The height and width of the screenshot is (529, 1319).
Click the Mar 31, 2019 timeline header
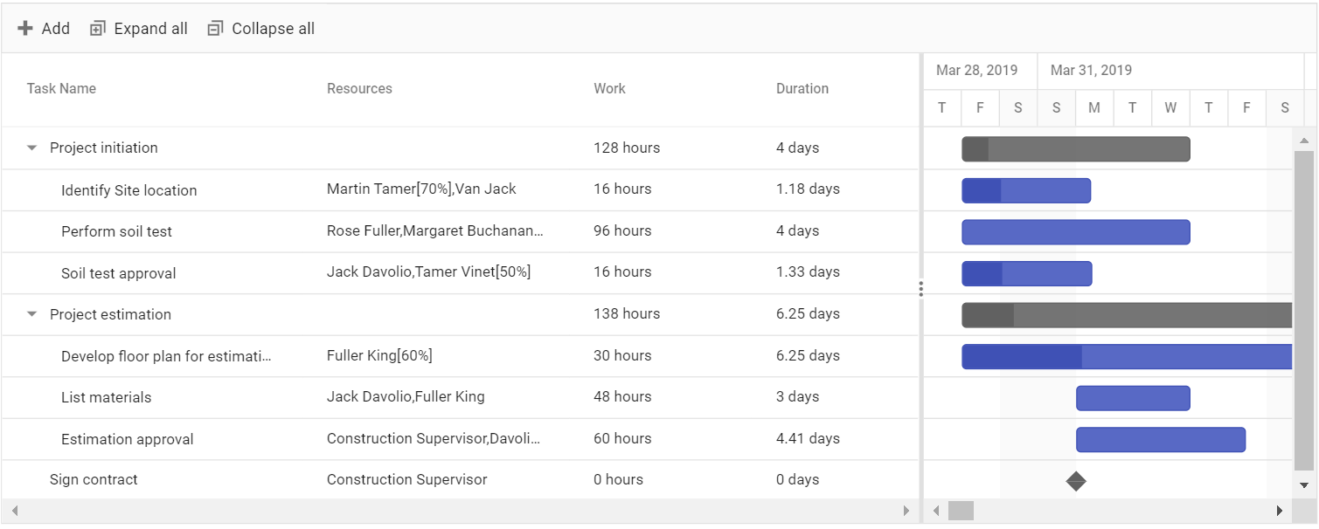click(1091, 71)
